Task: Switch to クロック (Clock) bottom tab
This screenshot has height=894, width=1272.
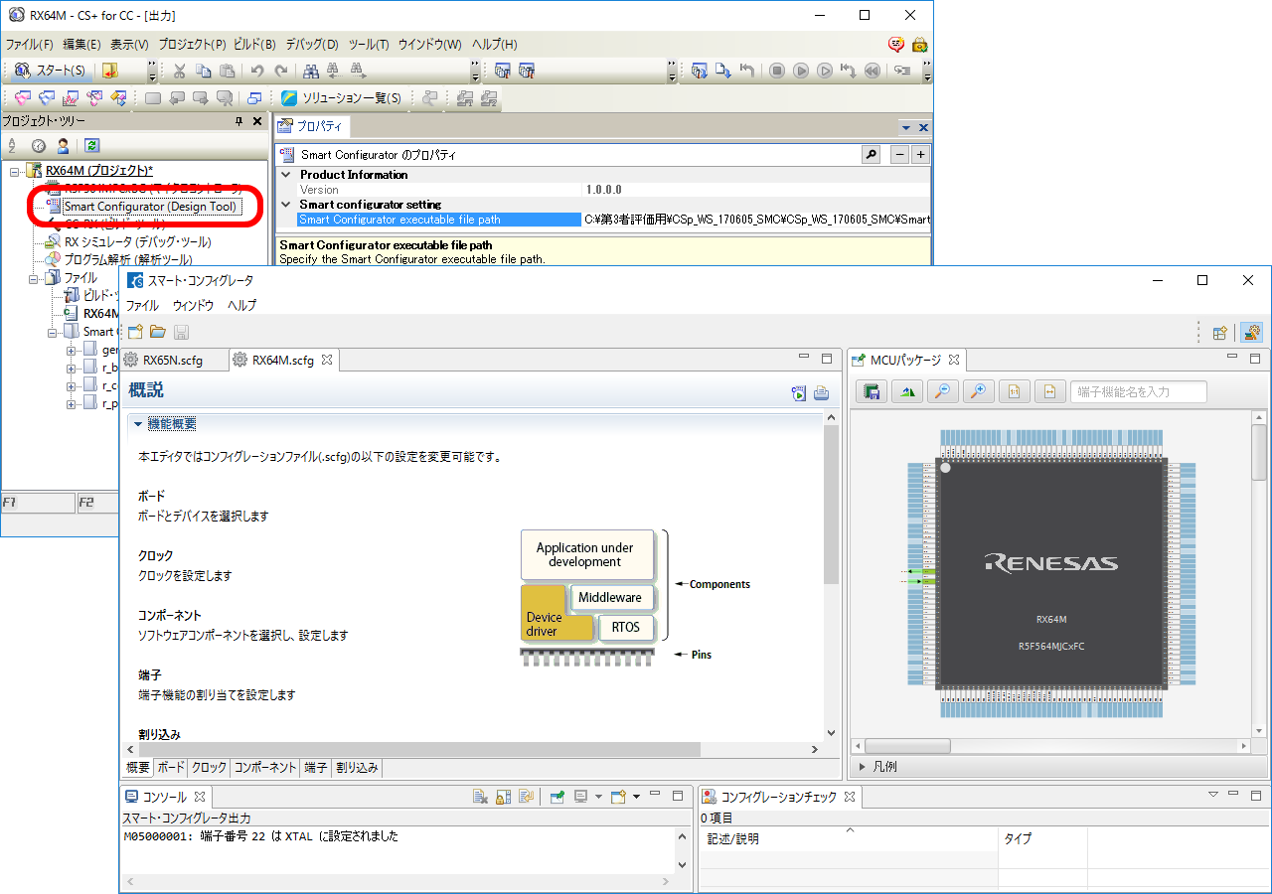Action: tap(209, 768)
